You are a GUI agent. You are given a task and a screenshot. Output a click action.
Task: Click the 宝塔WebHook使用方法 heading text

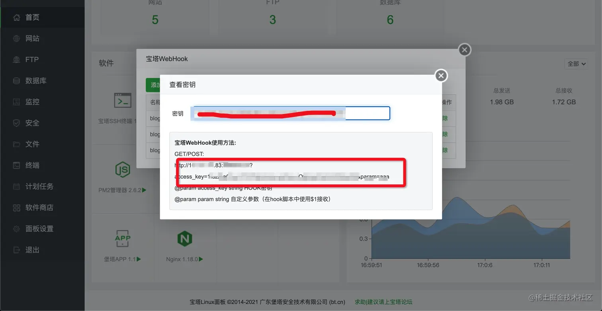[x=205, y=142]
